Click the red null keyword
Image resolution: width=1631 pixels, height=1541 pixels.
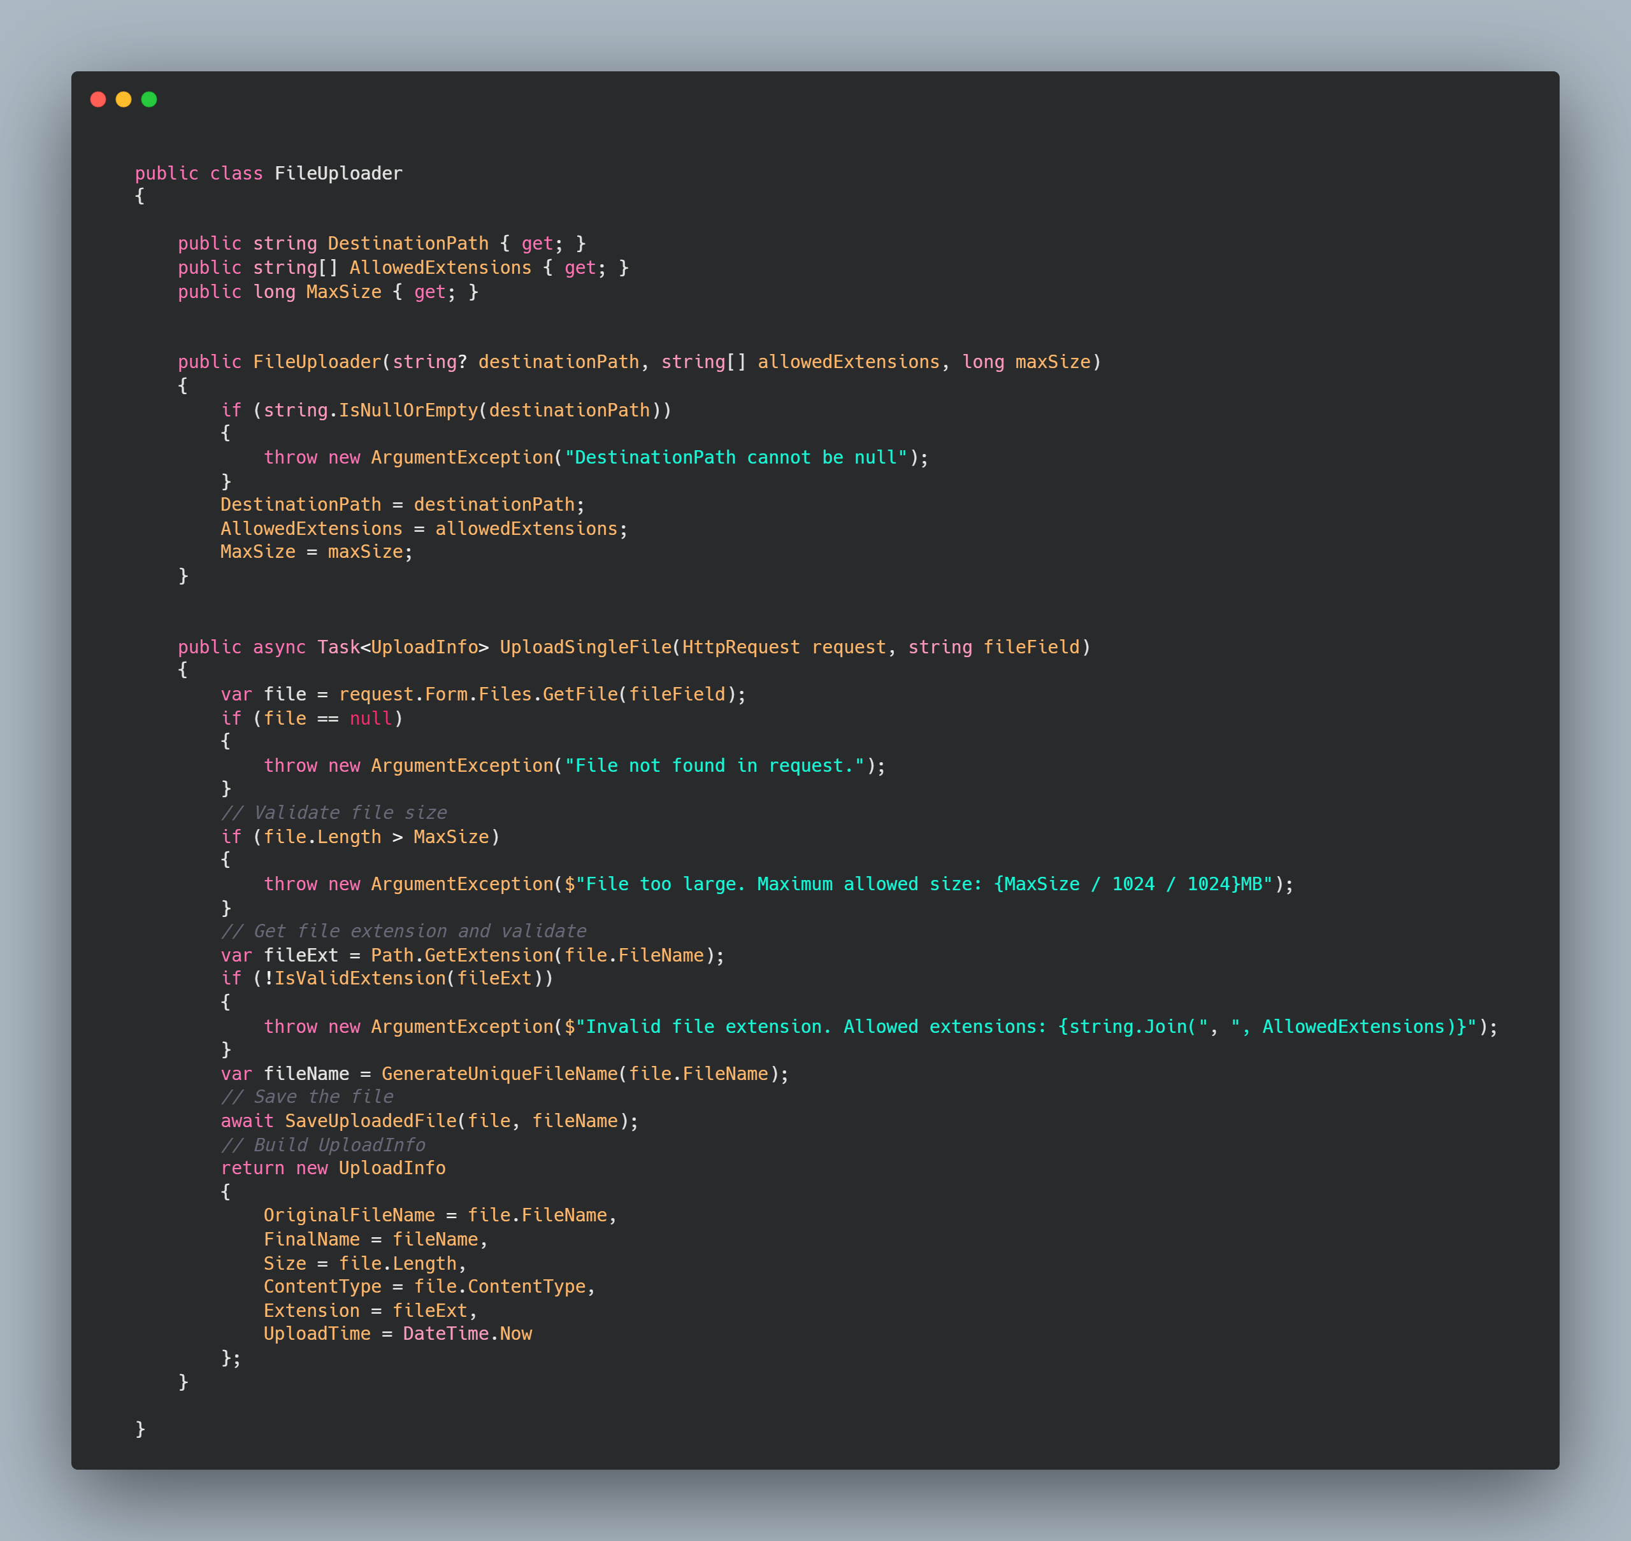(371, 719)
